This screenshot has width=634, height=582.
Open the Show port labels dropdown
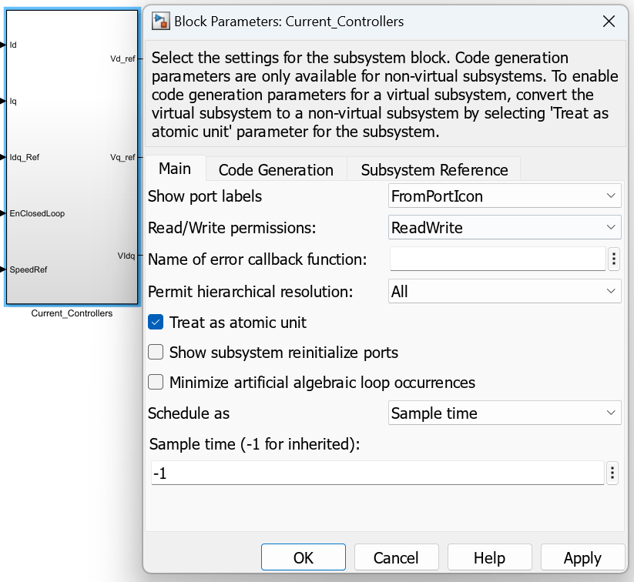[x=505, y=196]
